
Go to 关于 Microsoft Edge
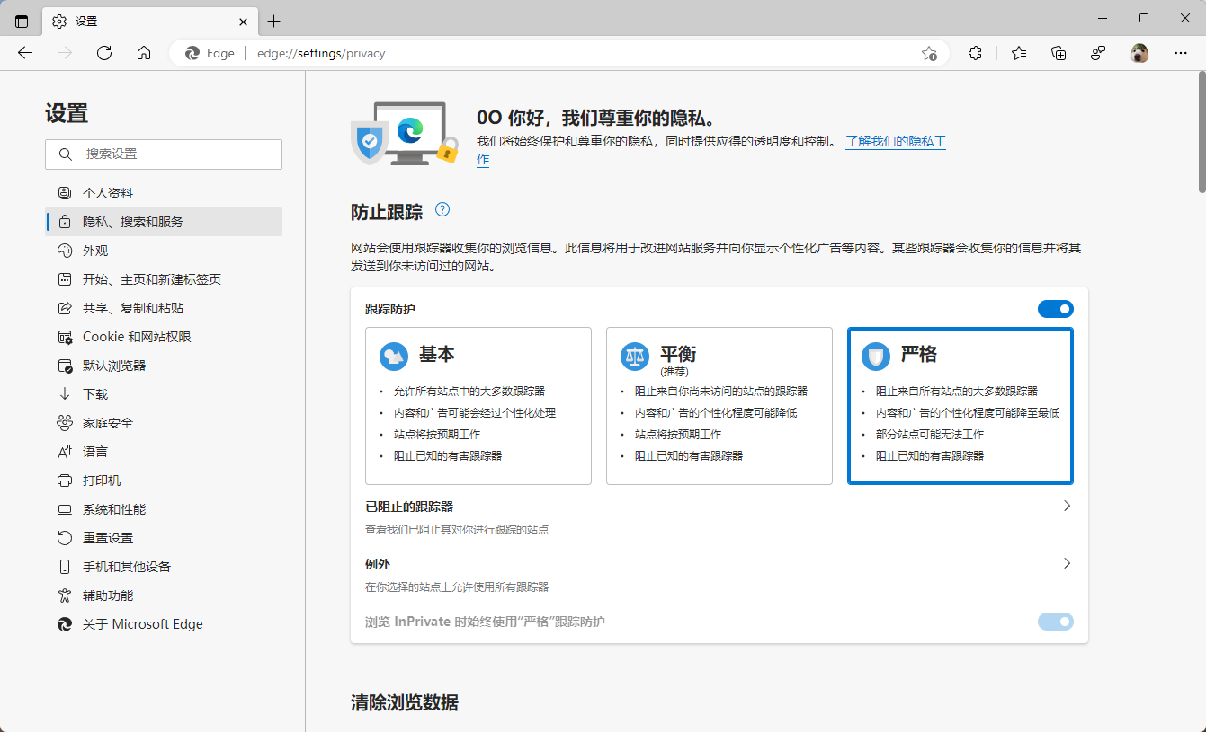click(141, 623)
